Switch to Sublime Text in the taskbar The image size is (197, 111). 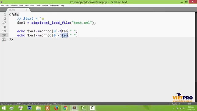tap(74, 108)
